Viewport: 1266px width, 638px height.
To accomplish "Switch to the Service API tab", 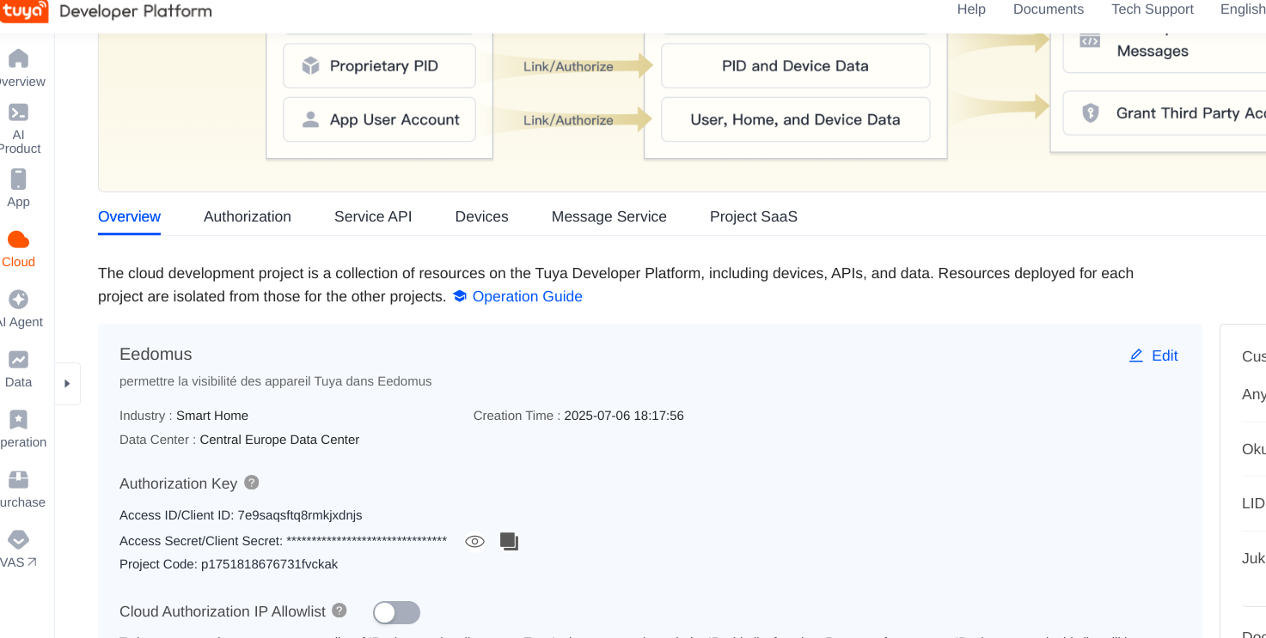I will pyautogui.click(x=373, y=216).
